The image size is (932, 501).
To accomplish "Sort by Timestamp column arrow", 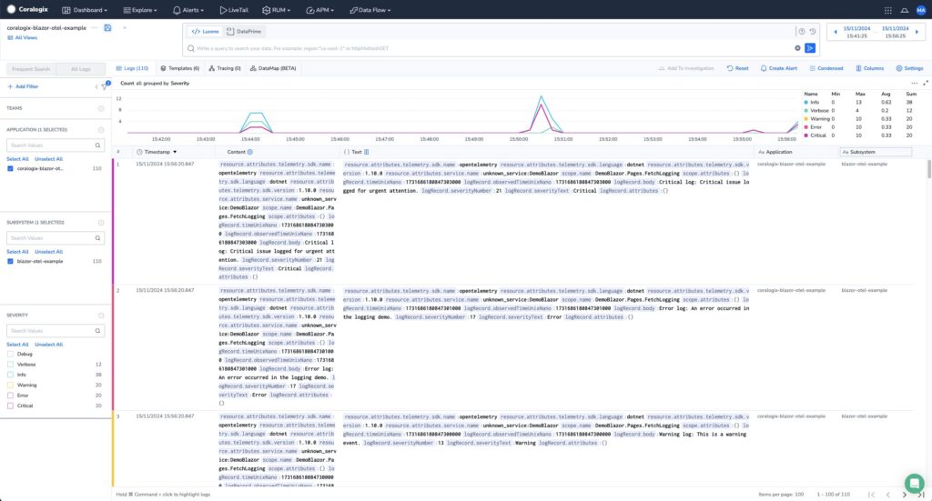I will tap(175, 152).
